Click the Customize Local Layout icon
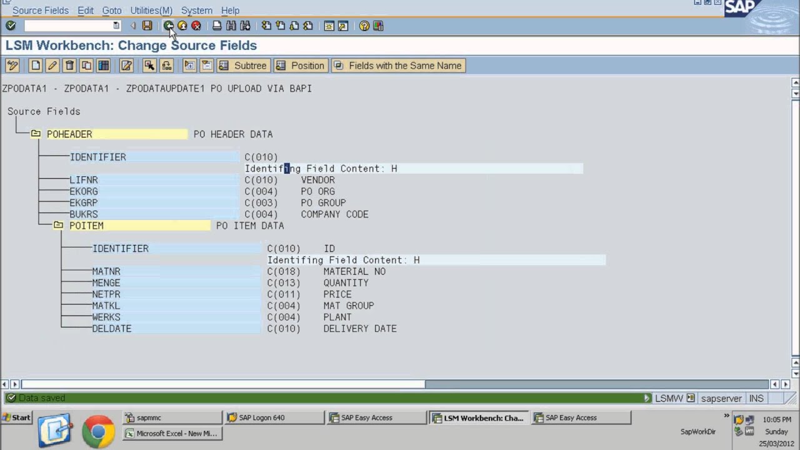This screenshot has height=450, width=800. coord(378,26)
